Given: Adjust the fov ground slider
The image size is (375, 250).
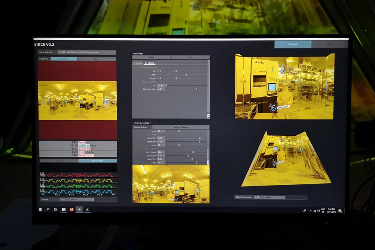Looking at the screenshot, I should (186, 152).
